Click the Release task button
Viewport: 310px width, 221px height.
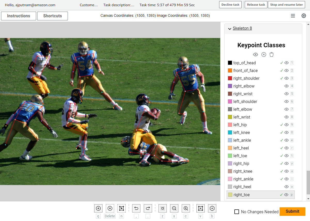pyautogui.click(x=256, y=5)
